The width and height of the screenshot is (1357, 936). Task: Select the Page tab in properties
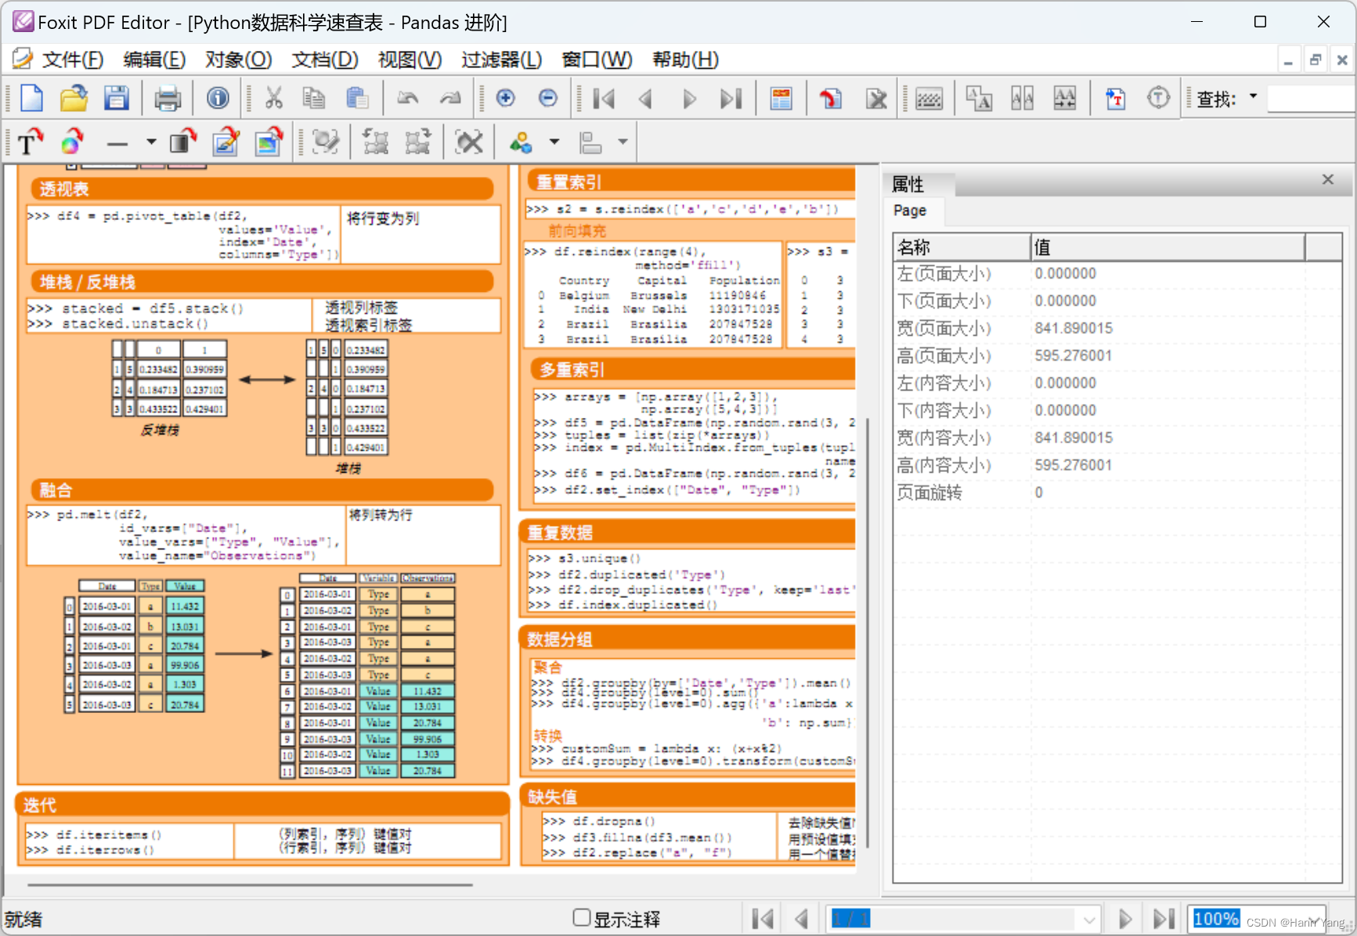[x=910, y=211]
